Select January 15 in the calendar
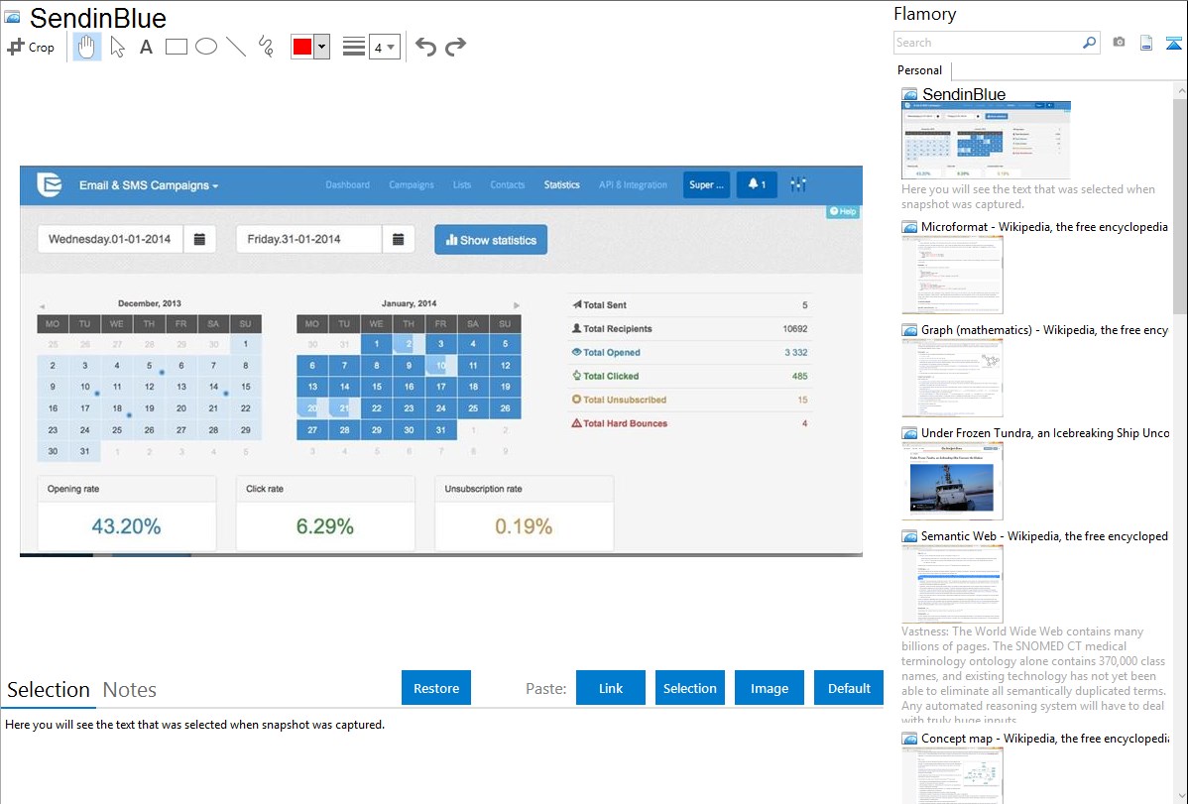Viewport: 1188px width, 804px height. pos(377,387)
